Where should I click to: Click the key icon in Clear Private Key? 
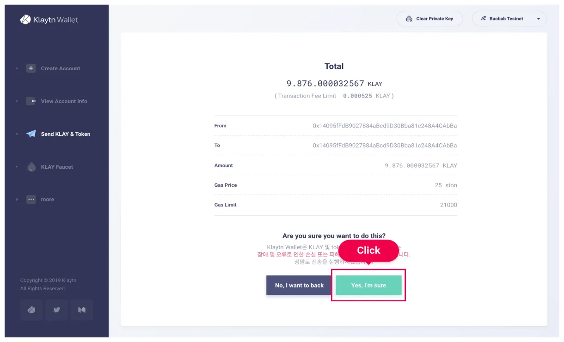coord(409,19)
